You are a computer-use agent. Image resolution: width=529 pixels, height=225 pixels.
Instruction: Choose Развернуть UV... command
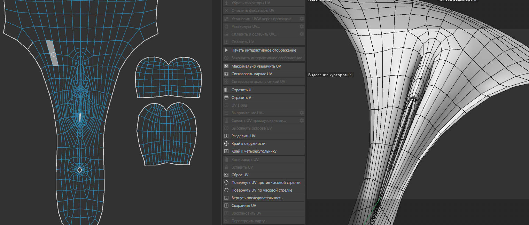coord(264,26)
